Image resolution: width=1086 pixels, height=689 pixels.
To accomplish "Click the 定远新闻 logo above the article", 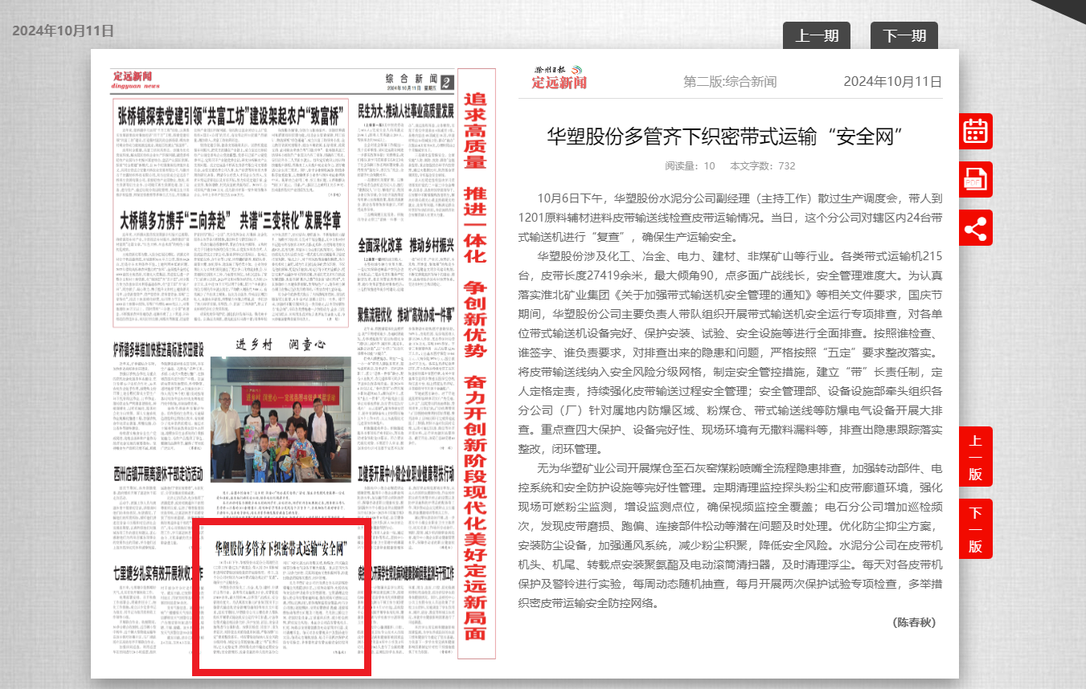I will coord(560,78).
